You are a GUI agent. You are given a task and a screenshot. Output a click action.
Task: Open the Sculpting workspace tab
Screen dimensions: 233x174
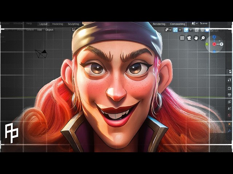tap(74, 24)
